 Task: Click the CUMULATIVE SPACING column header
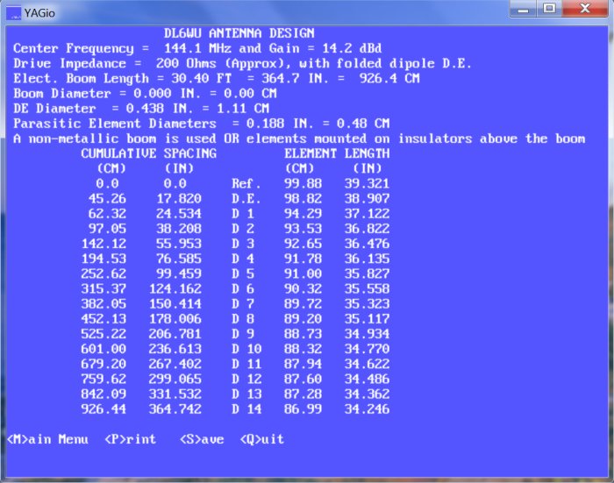click(x=149, y=153)
